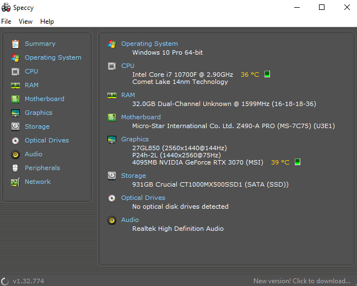Click the Motherboard heading link in summary
Image resolution: width=357 pixels, height=286 pixels.
point(141,117)
